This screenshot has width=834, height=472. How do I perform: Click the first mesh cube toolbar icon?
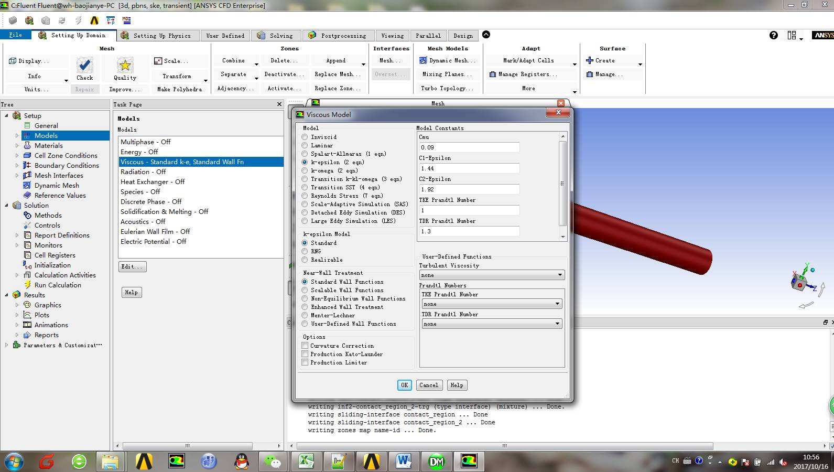[13, 20]
